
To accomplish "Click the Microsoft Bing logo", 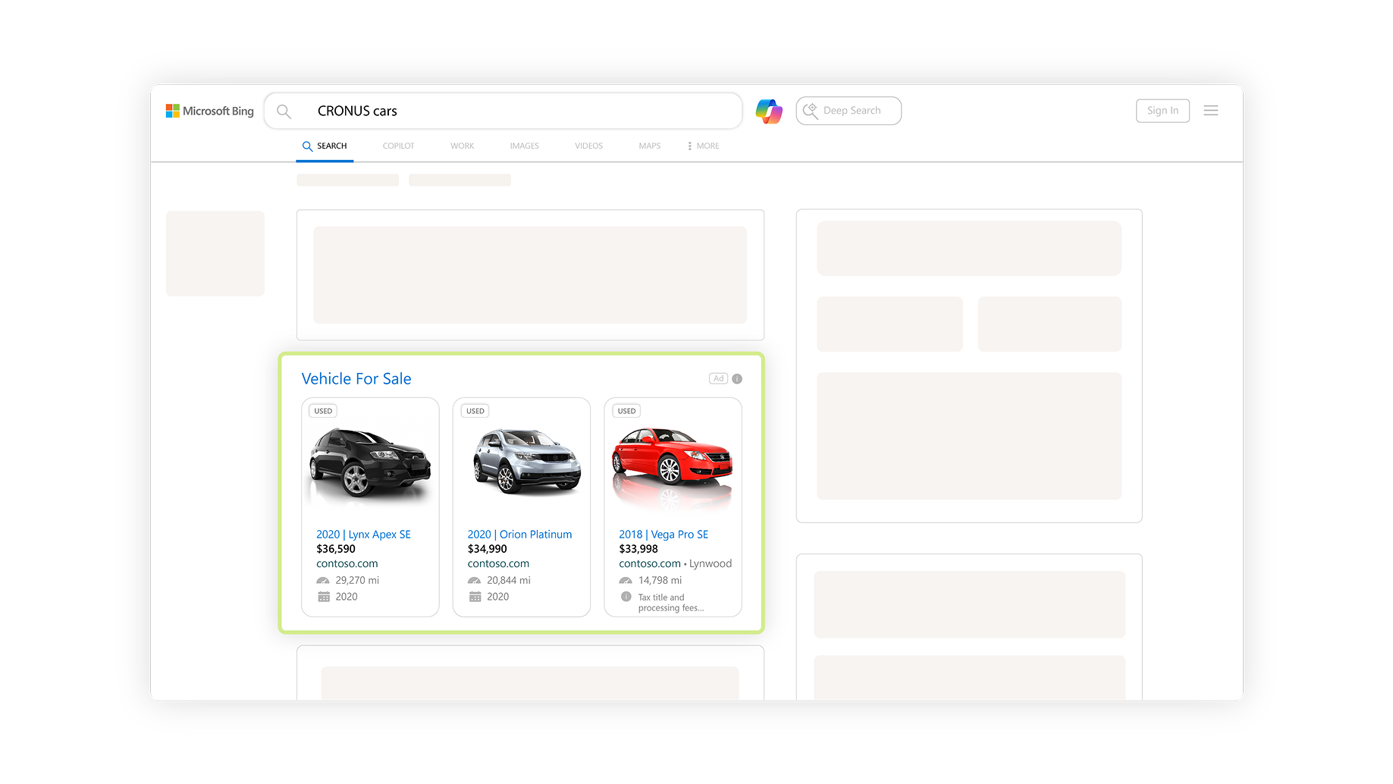I will [210, 111].
